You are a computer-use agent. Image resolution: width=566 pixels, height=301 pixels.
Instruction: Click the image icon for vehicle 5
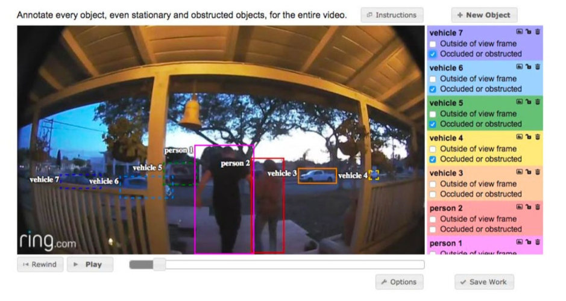(520, 102)
